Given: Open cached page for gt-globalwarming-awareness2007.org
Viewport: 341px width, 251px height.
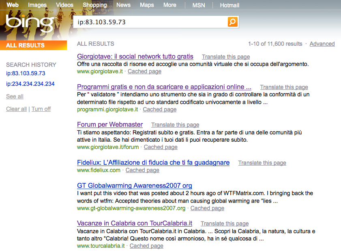Looking at the screenshot, I should coord(207,208).
